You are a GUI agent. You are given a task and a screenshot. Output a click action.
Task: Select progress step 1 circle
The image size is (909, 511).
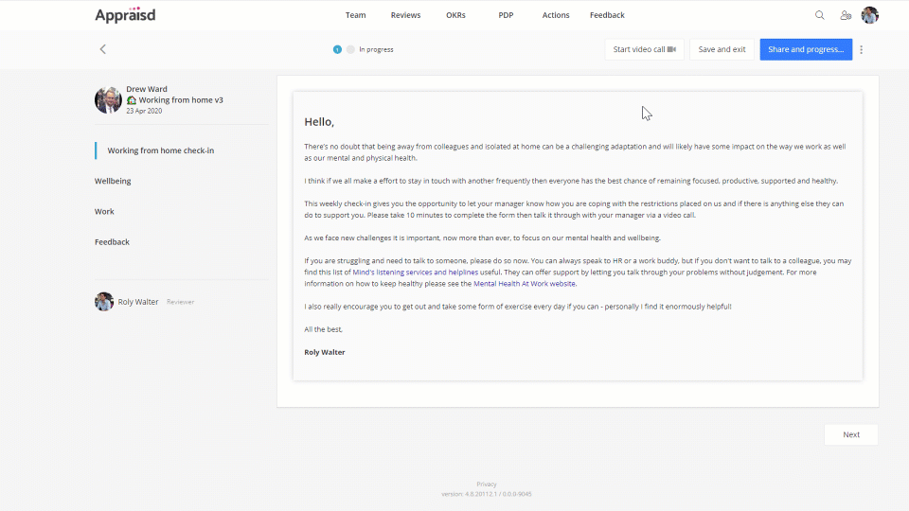point(337,49)
